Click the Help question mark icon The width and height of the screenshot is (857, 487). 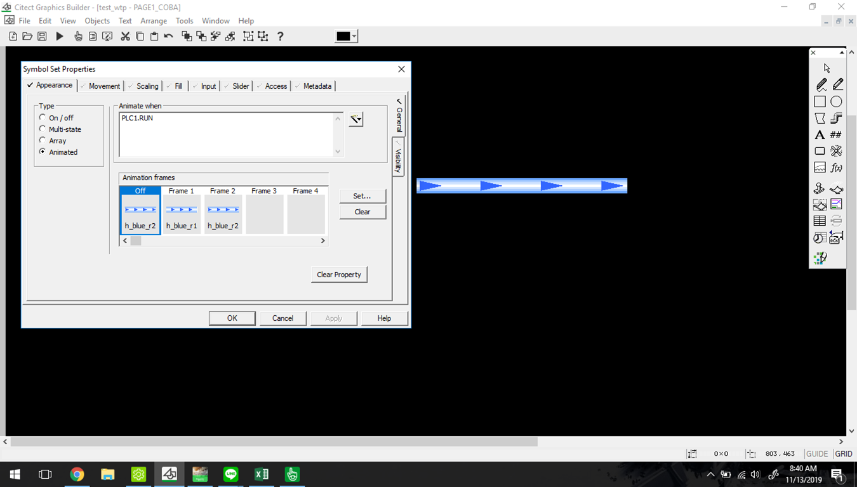click(280, 37)
